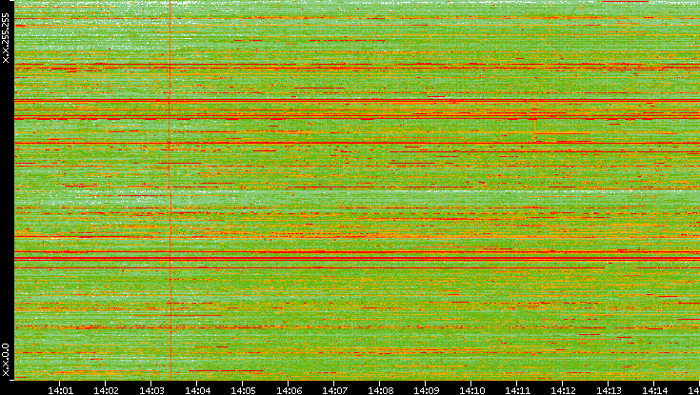
Task: Click the 14:07 time axis label
Action: 334,390
